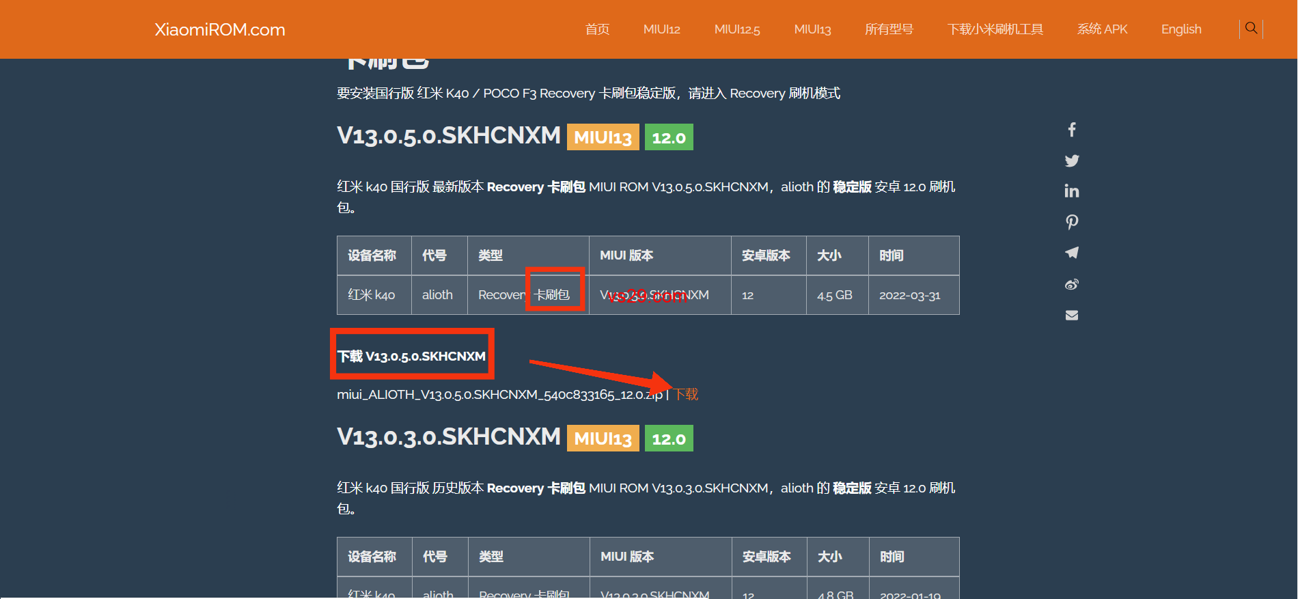The image size is (1298, 599).
Task: Open the XiaomiROM.com site logo
Action: click(220, 29)
